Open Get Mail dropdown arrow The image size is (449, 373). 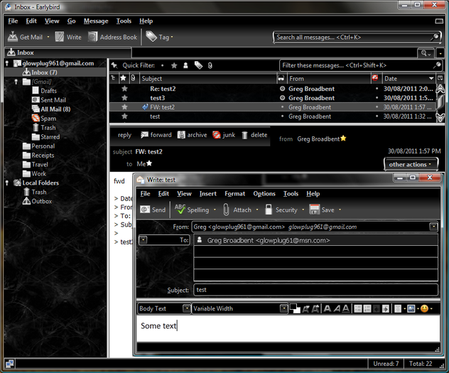pos(48,37)
